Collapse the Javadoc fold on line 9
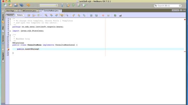The image size is (188, 105). (x=10, y=35)
